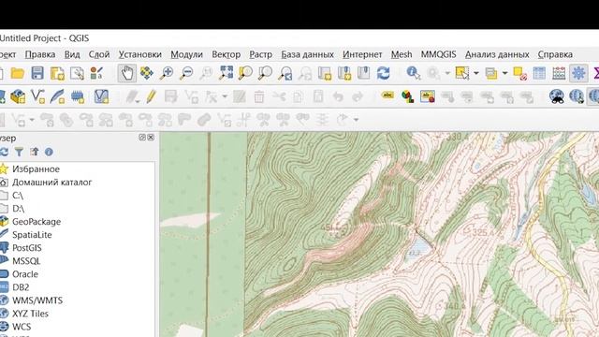Viewport: 599px width, 337px height.
Task: Click Pan Map to Selection icon
Action: coord(147,73)
